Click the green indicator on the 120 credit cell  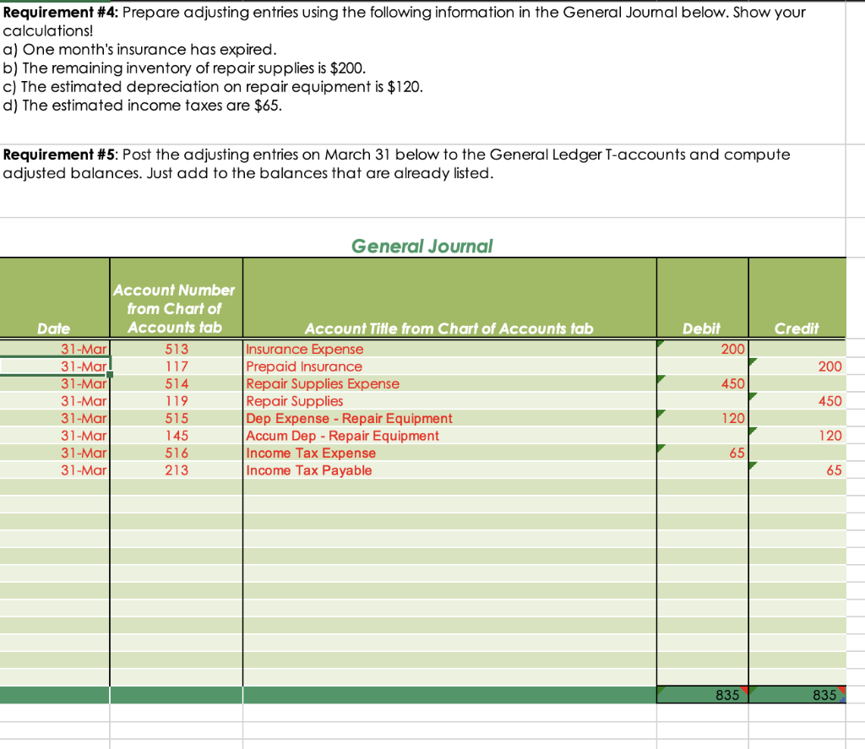[x=752, y=431]
